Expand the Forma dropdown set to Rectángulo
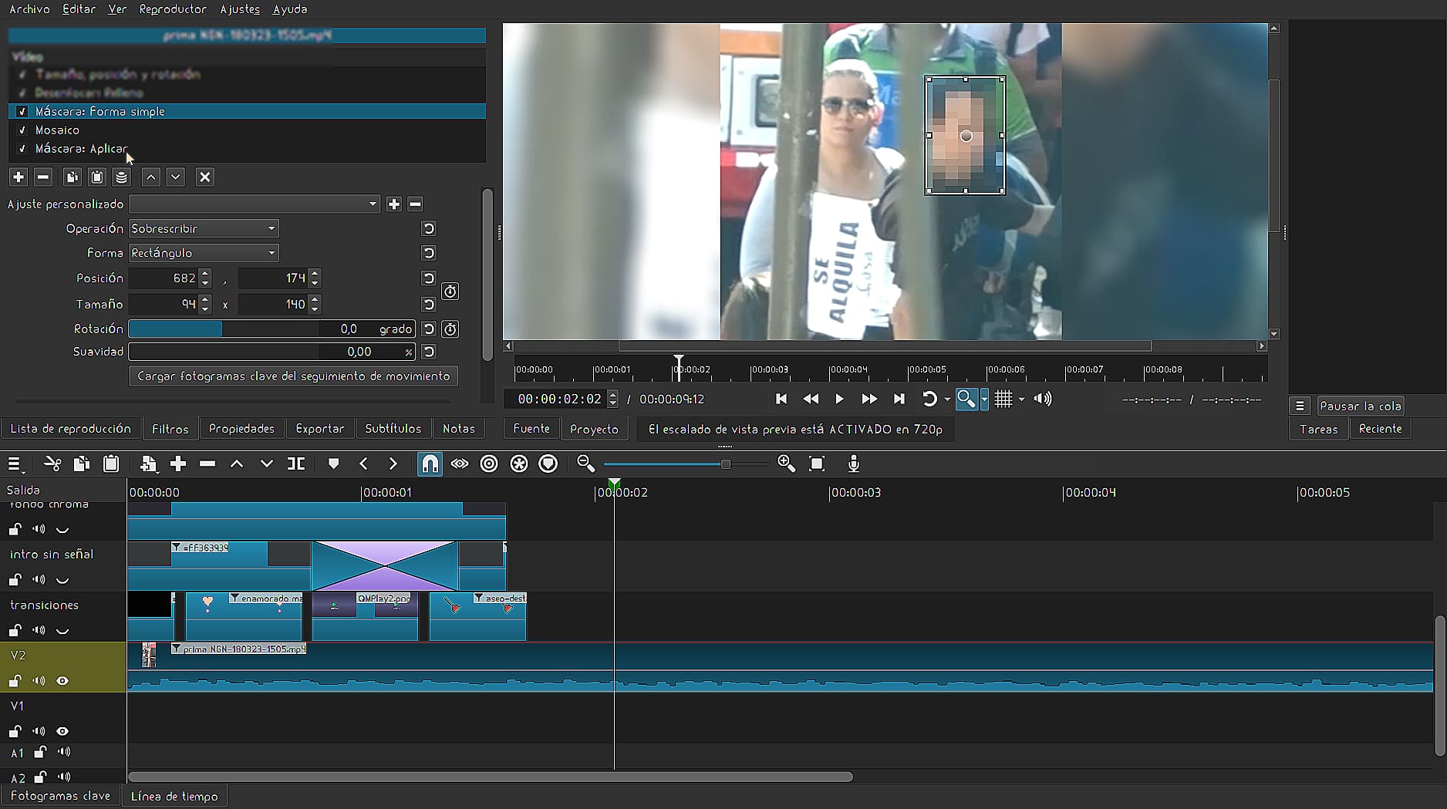The height and width of the screenshot is (809, 1447). (203, 253)
